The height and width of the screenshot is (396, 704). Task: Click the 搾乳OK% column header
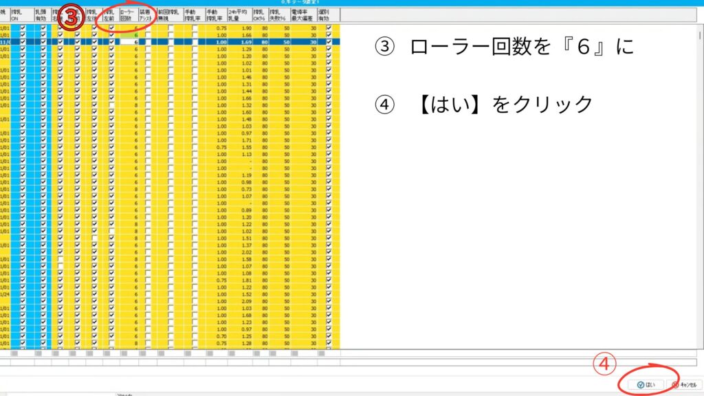(x=259, y=16)
